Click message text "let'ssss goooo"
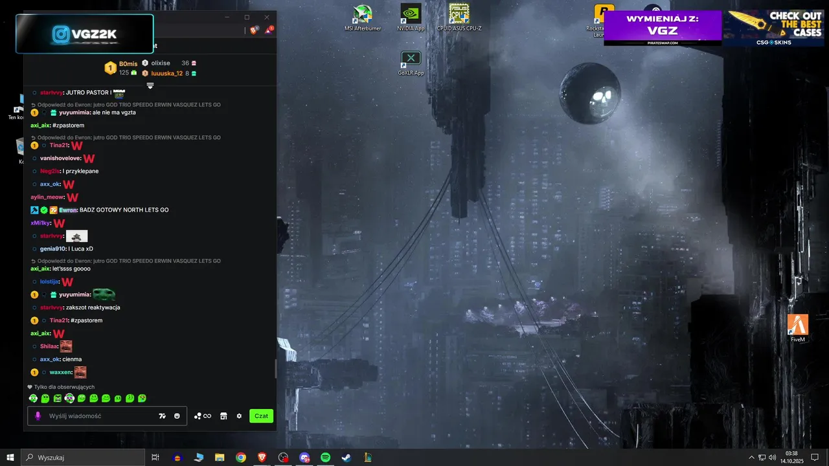 [71, 269]
